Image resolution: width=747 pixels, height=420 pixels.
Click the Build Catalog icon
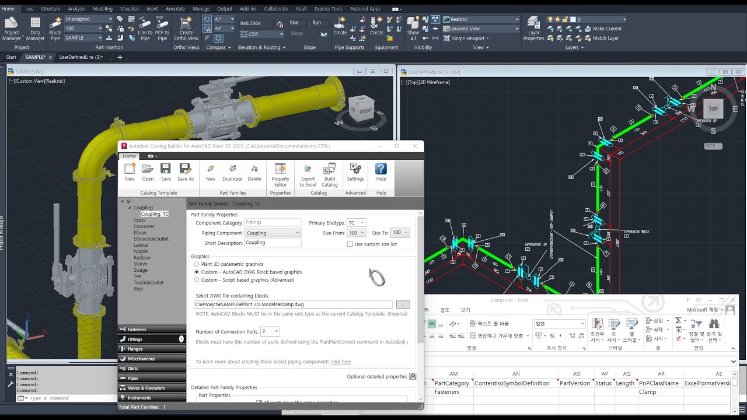coord(330,175)
